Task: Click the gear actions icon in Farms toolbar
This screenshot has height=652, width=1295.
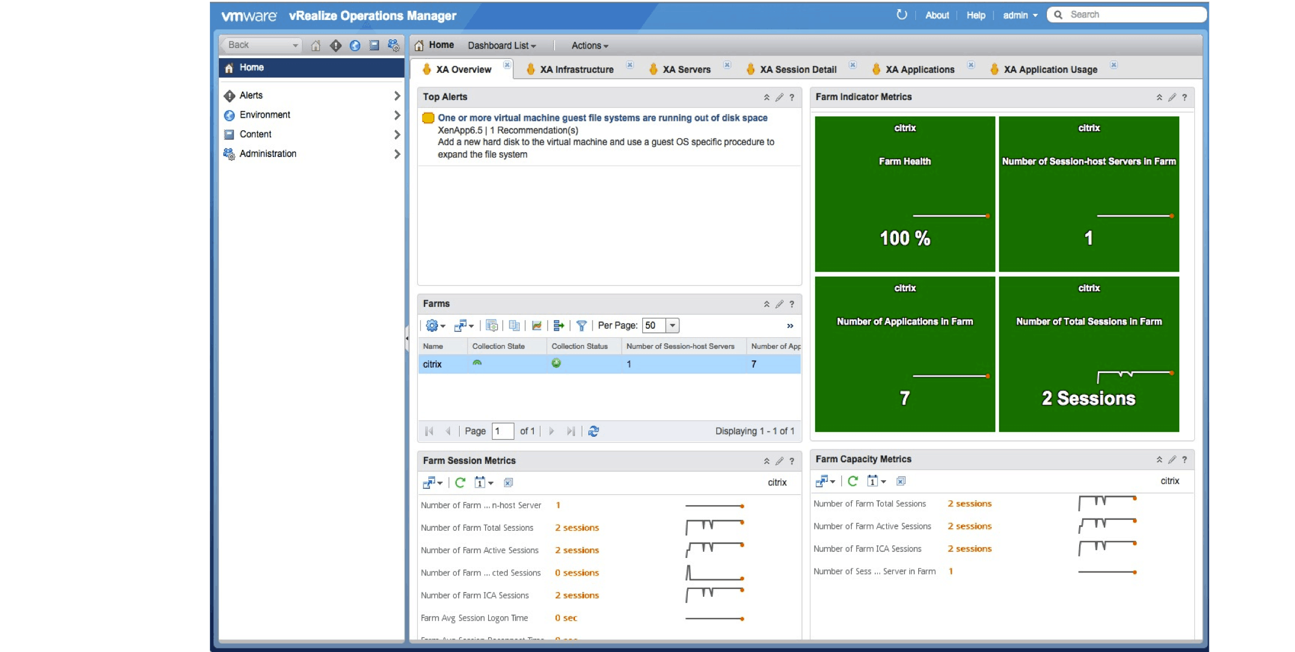Action: 432,326
